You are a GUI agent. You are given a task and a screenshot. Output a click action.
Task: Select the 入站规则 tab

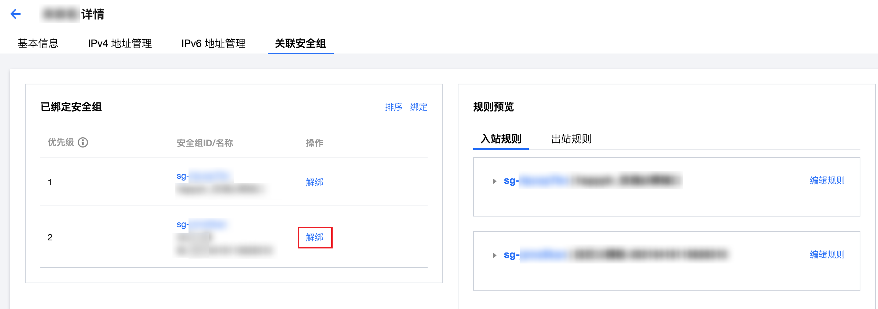click(501, 139)
